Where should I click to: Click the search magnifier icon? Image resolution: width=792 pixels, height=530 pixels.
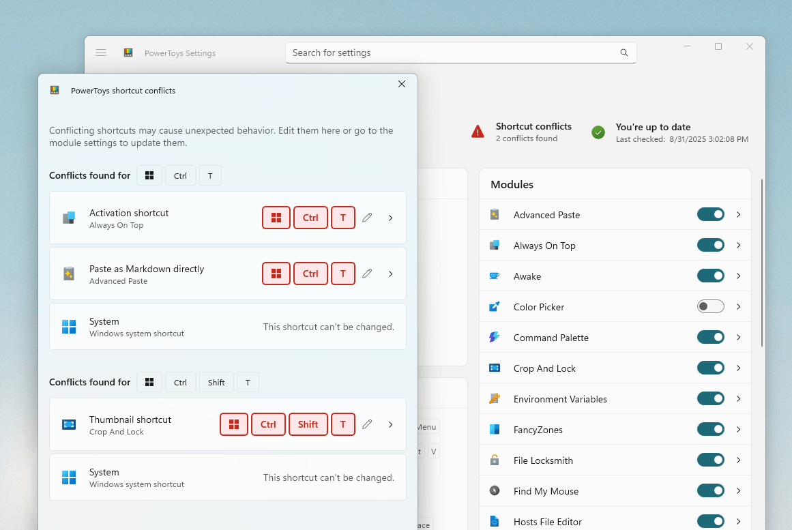pos(624,53)
